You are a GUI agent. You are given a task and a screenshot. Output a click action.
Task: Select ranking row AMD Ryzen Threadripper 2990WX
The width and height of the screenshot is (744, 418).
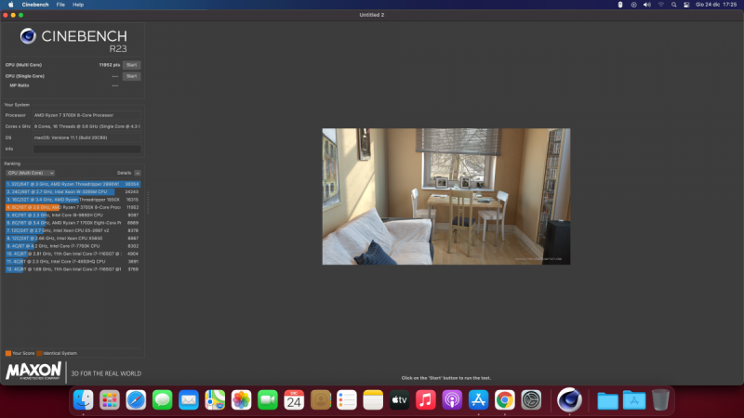tap(73, 184)
